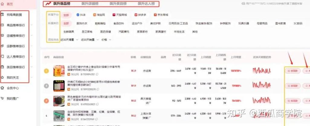The image size is (310, 126).
Task: Click the 达人榜单排行 sidebar icon
Action: [2, 57]
